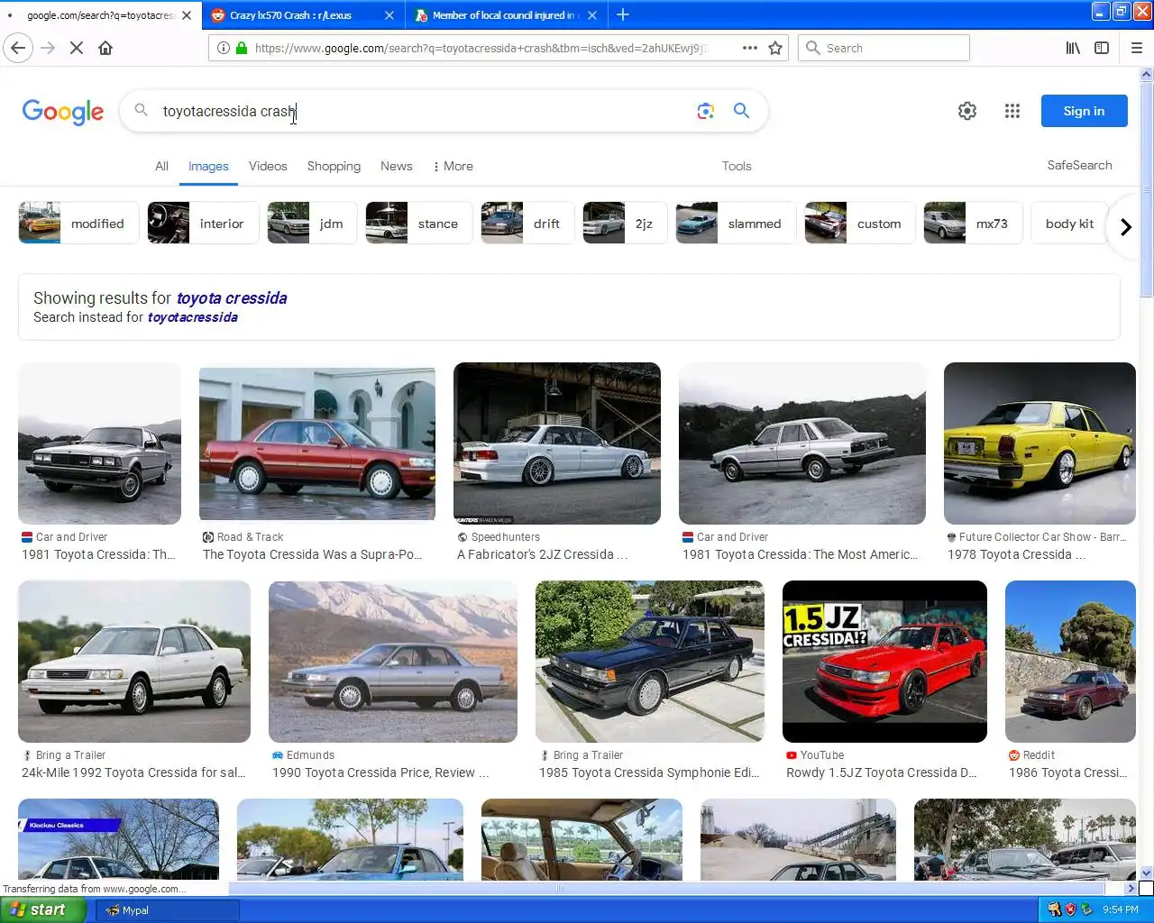Filter images by body kit chip
Viewport: 1154px width, 923px height.
click(x=1069, y=224)
